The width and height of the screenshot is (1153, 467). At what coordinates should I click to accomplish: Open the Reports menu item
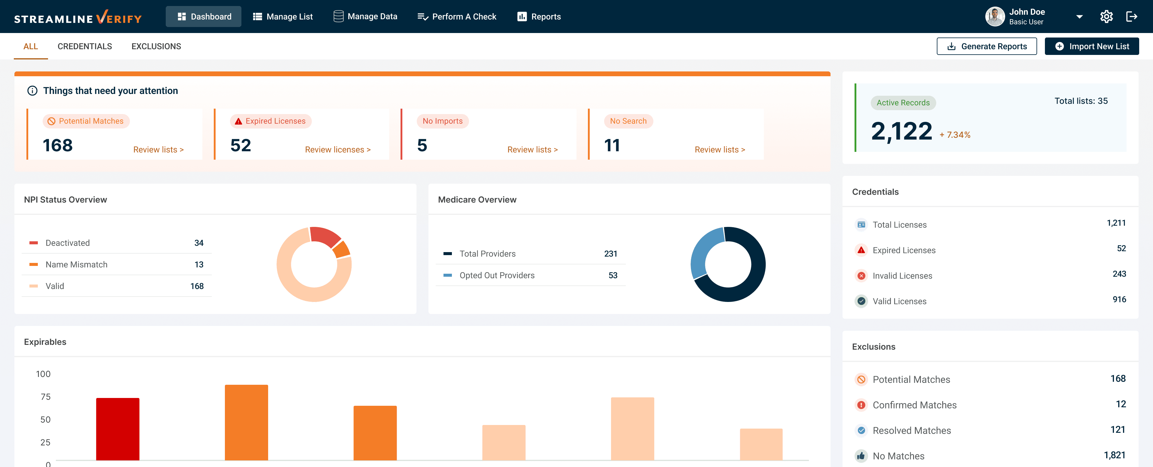[x=539, y=17]
